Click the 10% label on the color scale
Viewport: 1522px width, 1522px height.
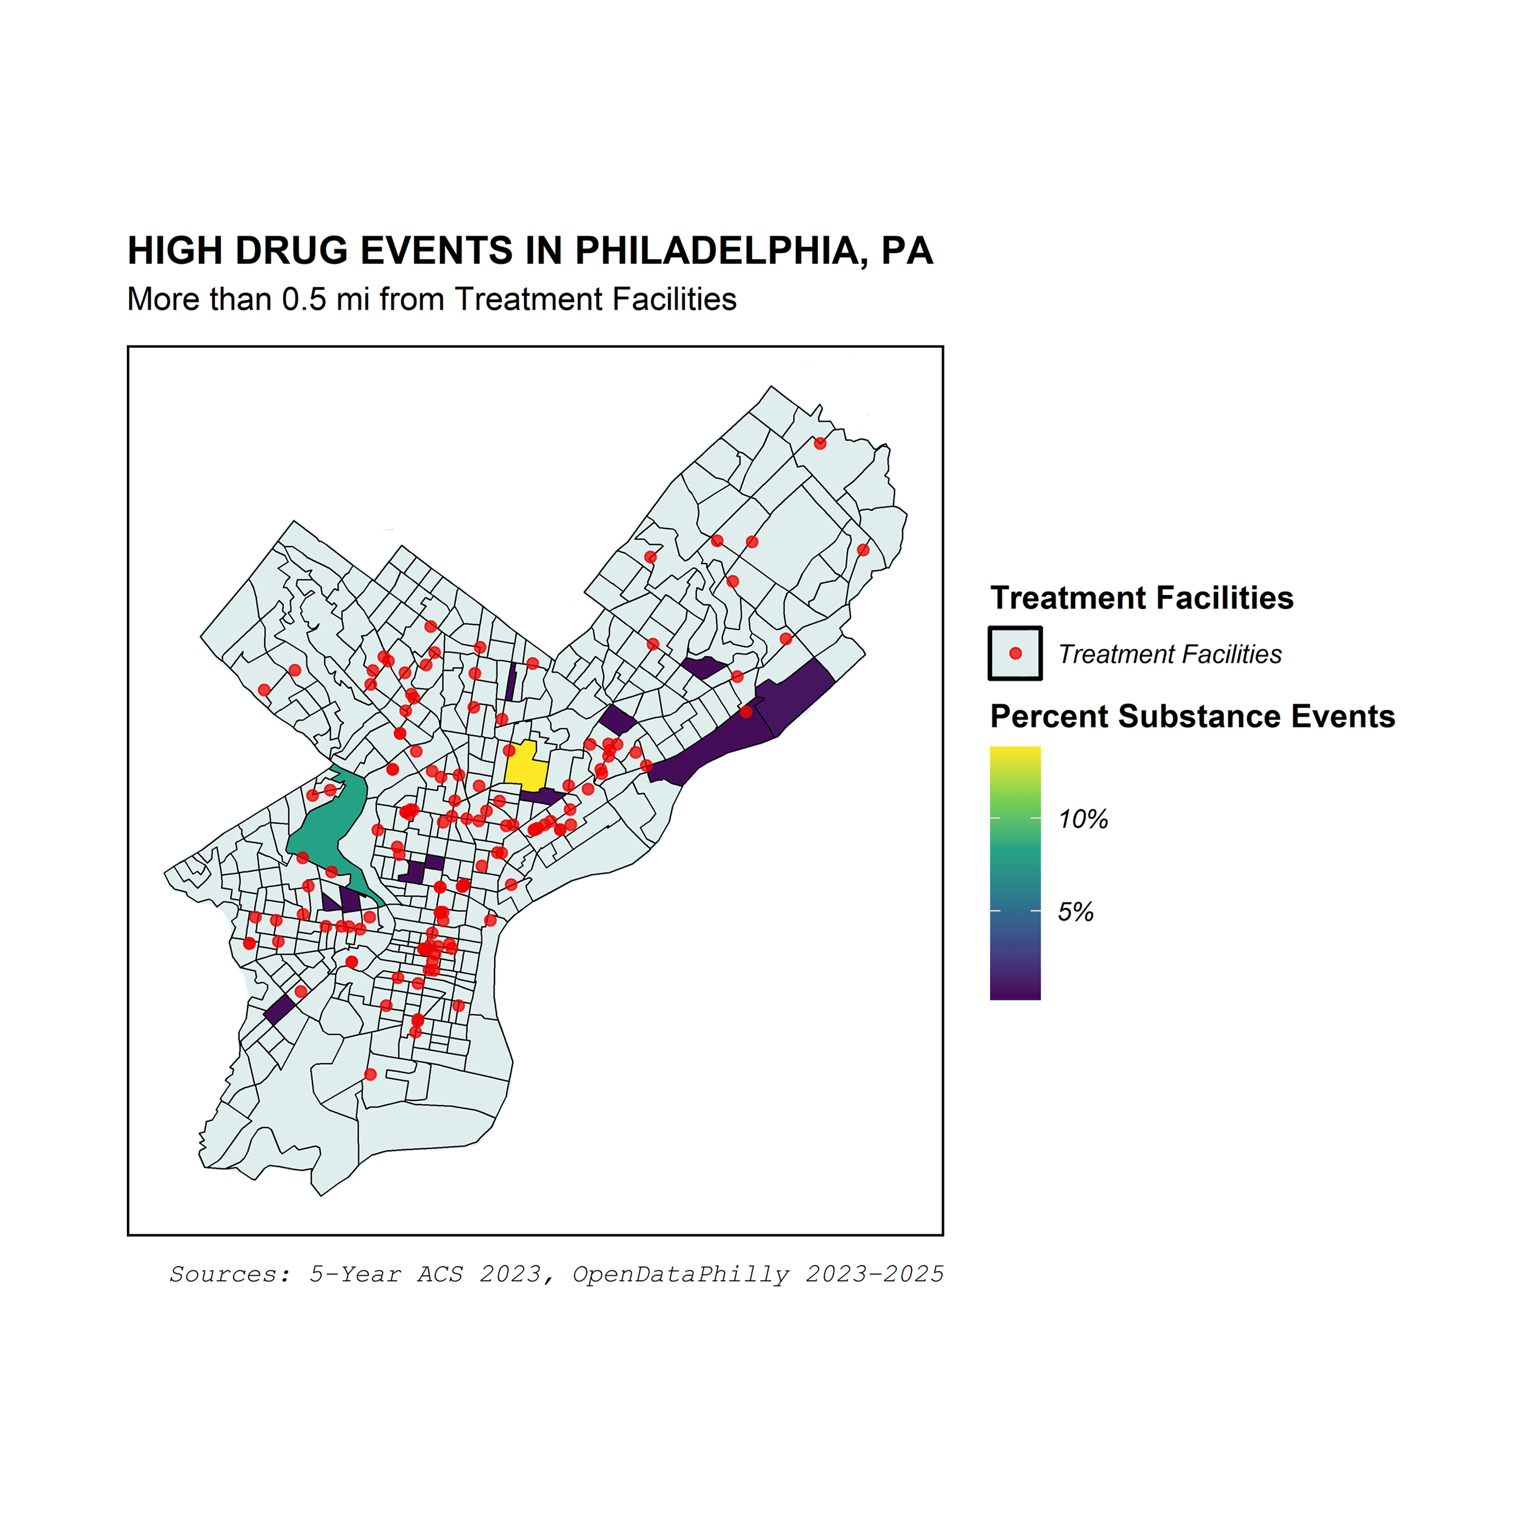click(1082, 819)
